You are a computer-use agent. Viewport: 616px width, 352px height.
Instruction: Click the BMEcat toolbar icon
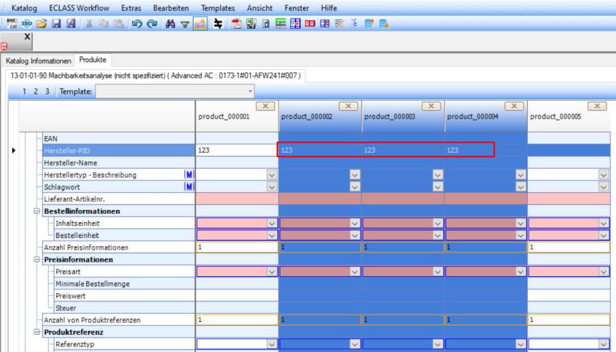12,23
